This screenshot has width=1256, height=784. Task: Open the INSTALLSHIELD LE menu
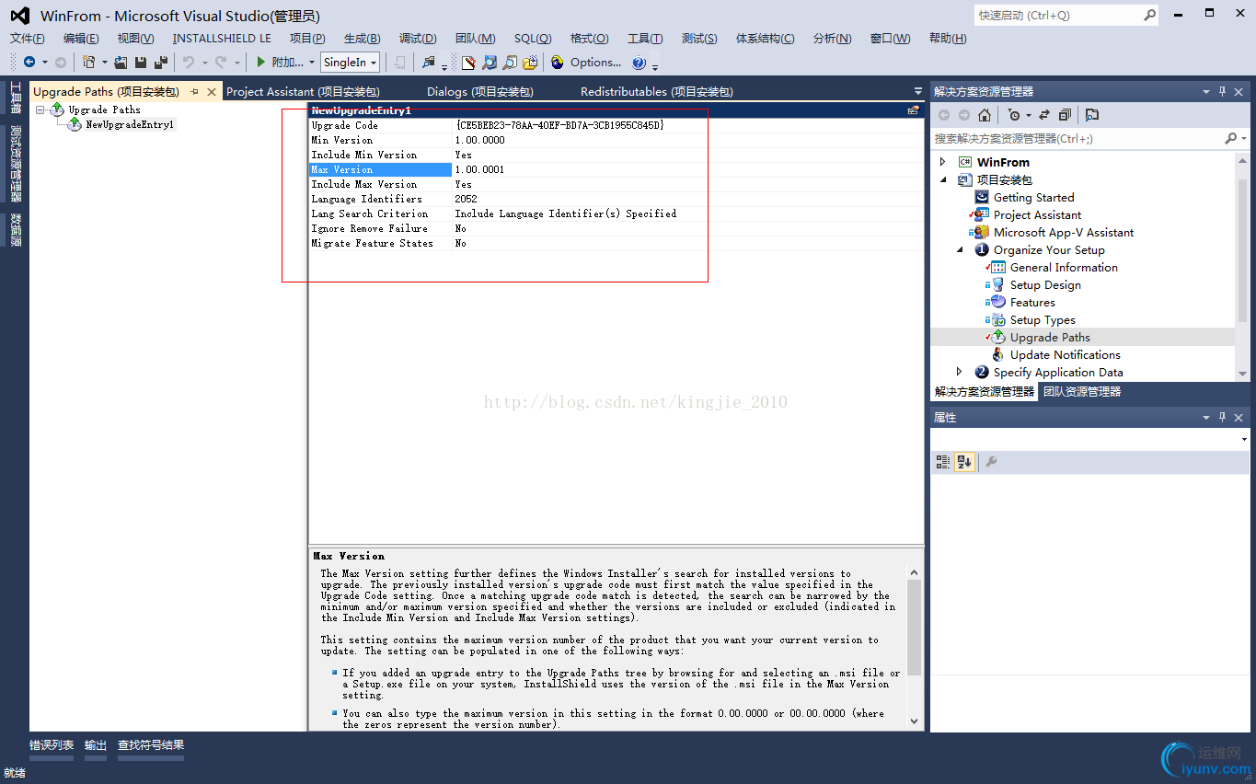pyautogui.click(x=222, y=38)
